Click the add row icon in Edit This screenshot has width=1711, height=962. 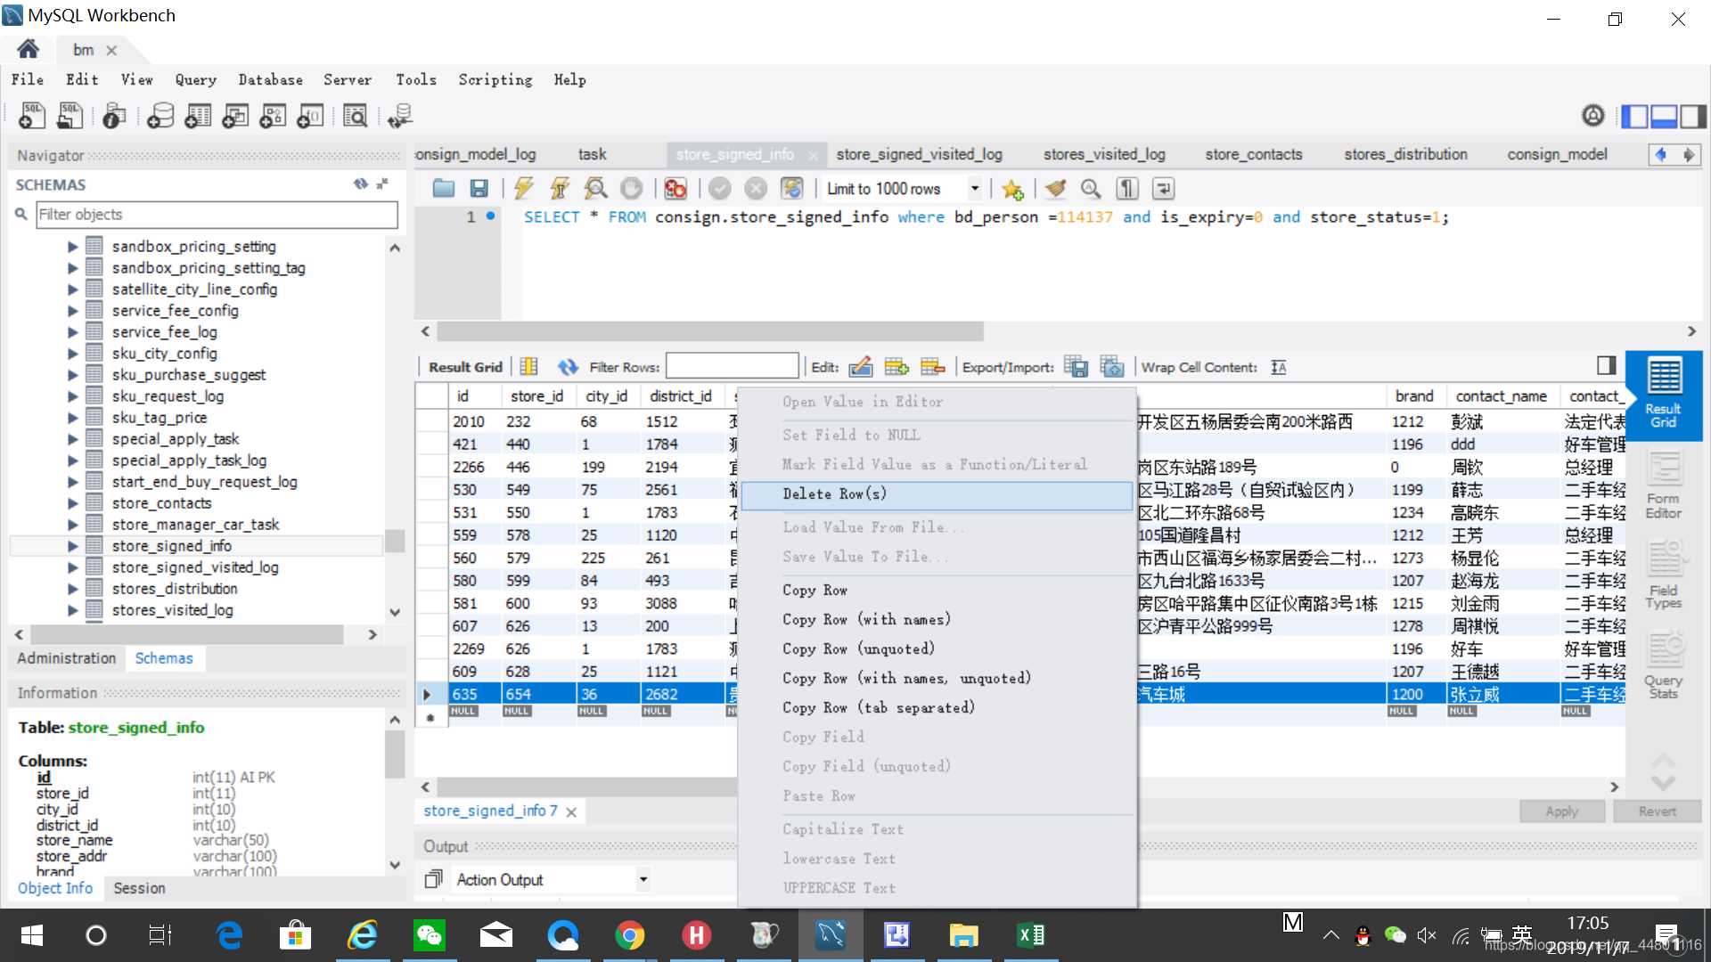896,367
